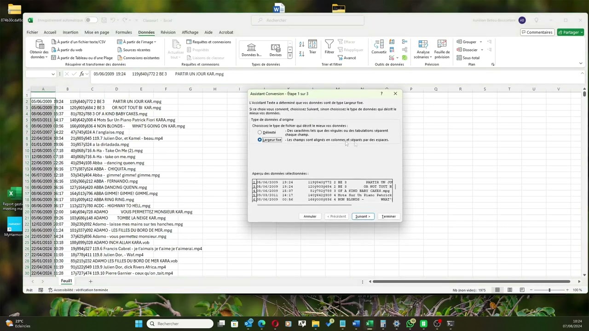Open the Grouper dropdown arrow
589x331 pixels.
[481, 42]
